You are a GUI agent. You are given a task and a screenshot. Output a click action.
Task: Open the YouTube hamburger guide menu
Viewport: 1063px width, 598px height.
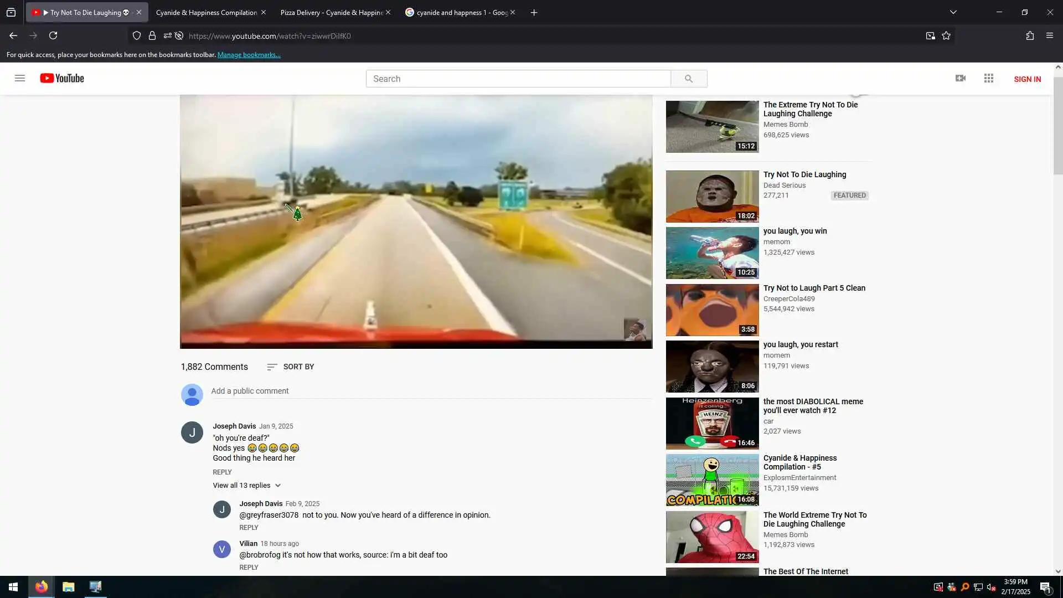point(20,78)
